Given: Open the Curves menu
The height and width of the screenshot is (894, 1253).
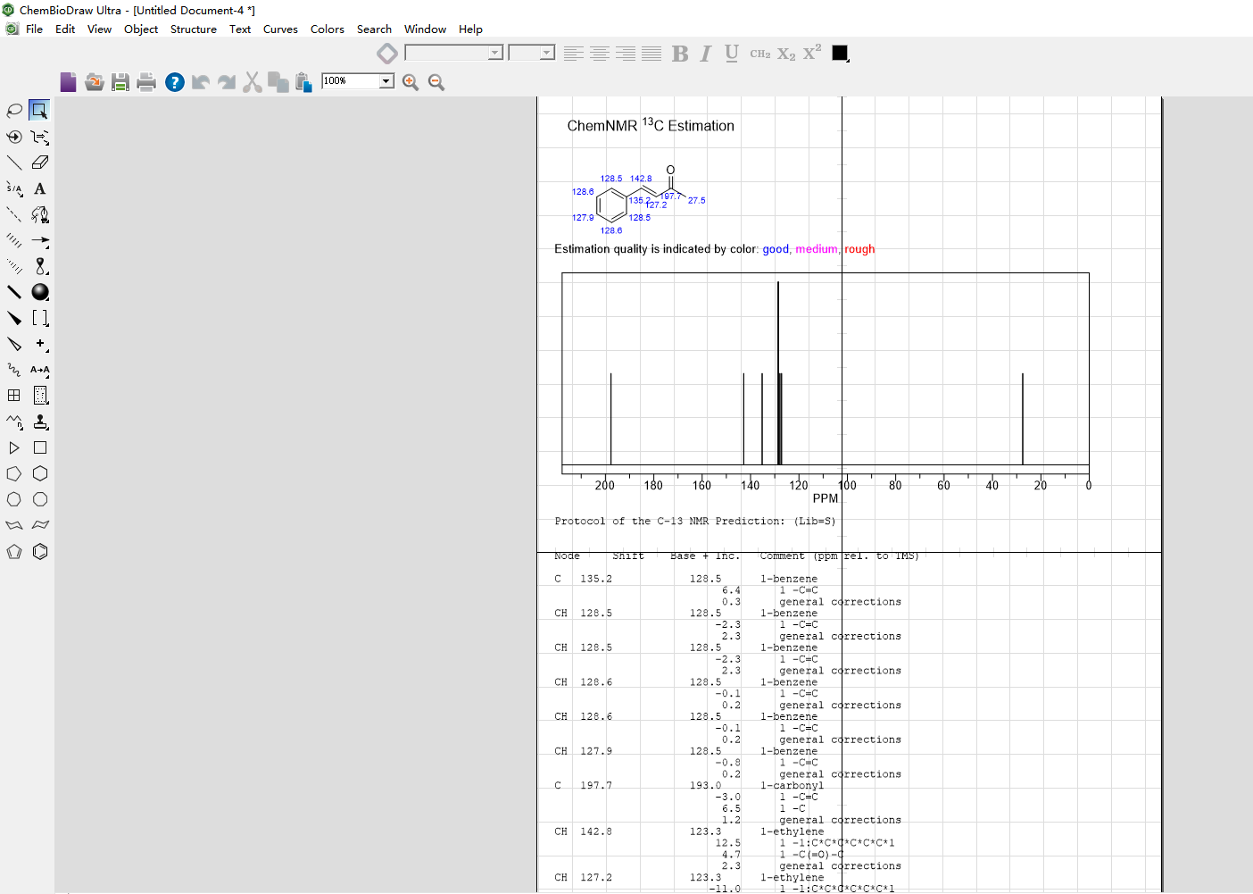Looking at the screenshot, I should pyautogui.click(x=280, y=29).
